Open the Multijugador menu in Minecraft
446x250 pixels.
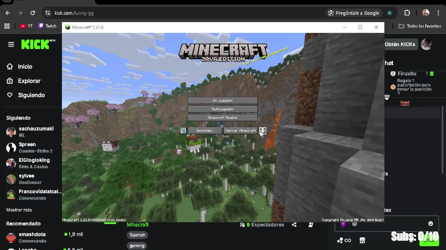pyautogui.click(x=223, y=109)
